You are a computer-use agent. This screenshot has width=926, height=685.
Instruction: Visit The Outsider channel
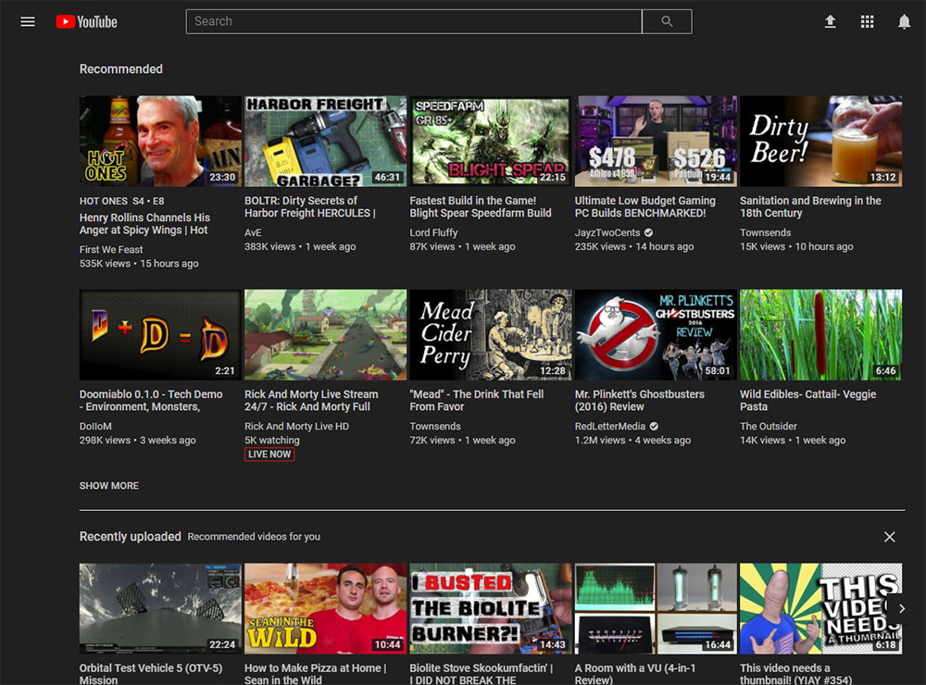769,427
